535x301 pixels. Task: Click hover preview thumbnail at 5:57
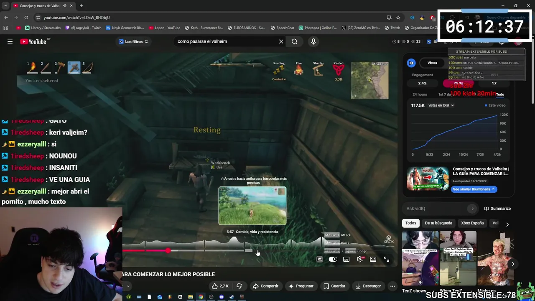[x=252, y=206]
